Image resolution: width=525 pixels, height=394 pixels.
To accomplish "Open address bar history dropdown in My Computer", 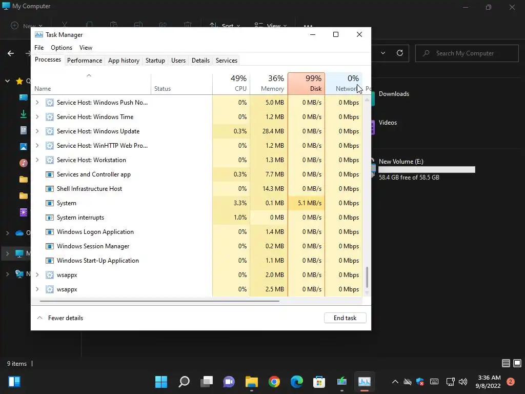I will coord(383,53).
